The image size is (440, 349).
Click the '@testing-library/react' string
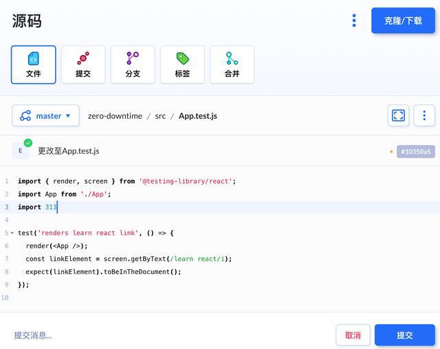(186, 181)
